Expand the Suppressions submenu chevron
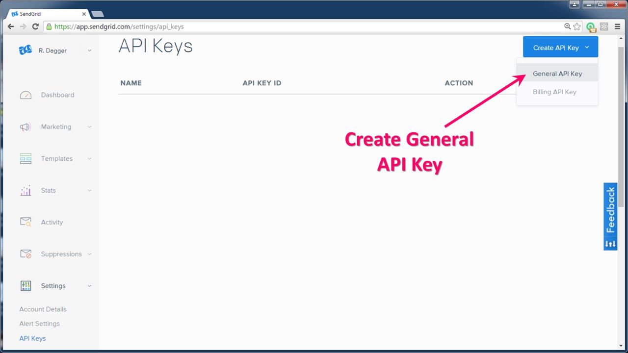Viewport: 628px width, 353px height. coord(89,254)
